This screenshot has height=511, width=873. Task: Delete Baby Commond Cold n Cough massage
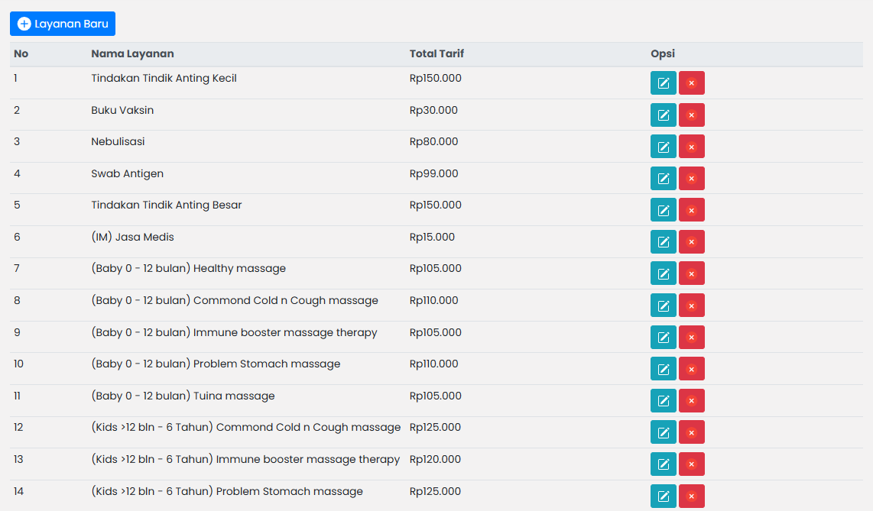tap(691, 306)
